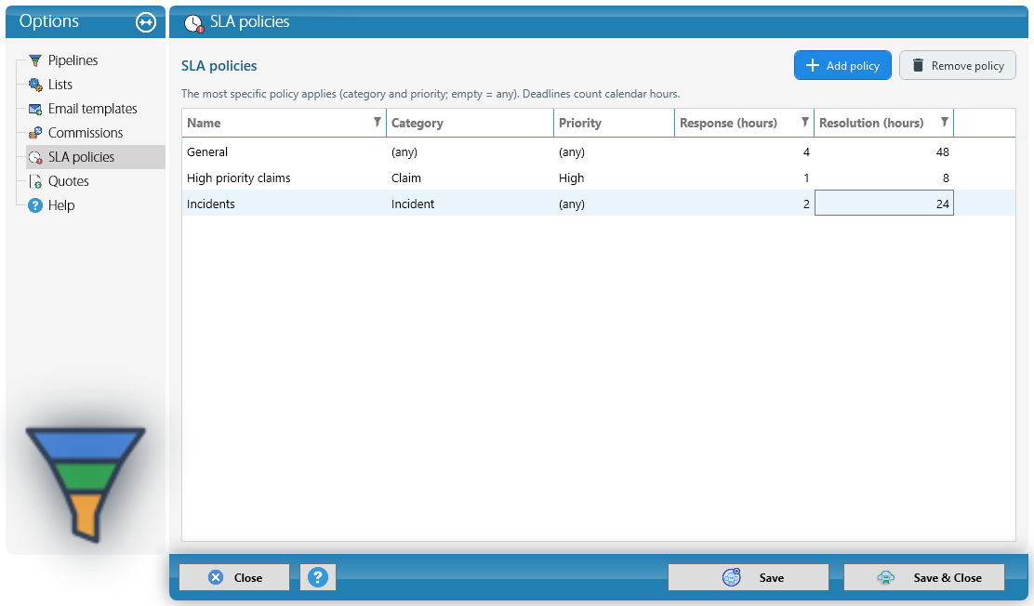This screenshot has width=1034, height=606.
Task: Open the Quotes section
Action: coord(68,181)
